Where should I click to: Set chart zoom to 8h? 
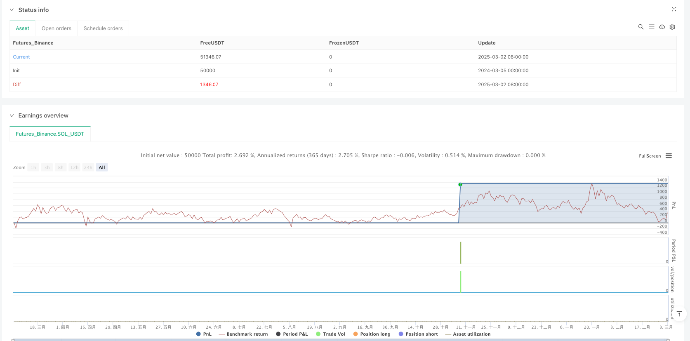pos(61,167)
